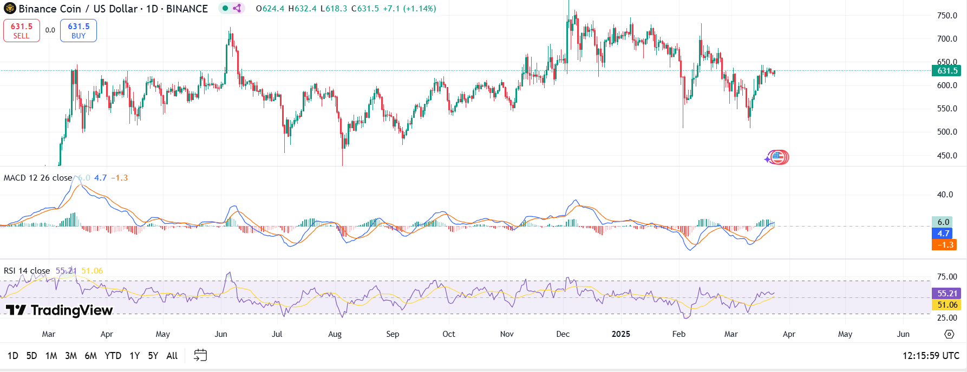Click the MACD 12 26 close indicator label
The height and width of the screenshot is (372, 967).
(38, 178)
